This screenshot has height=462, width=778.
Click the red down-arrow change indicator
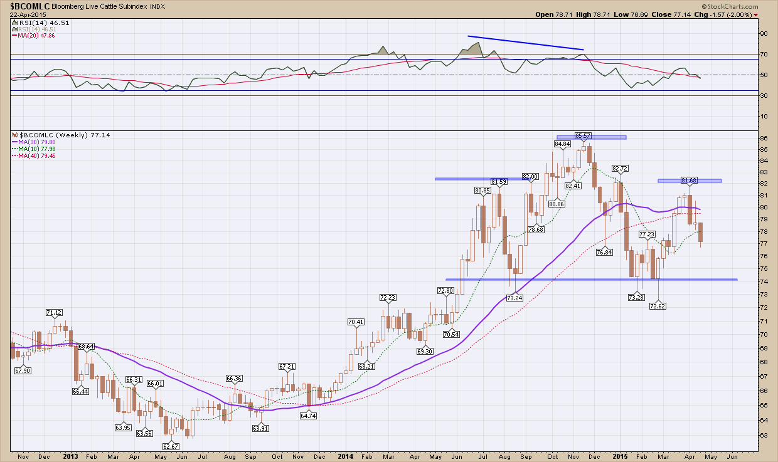point(755,14)
